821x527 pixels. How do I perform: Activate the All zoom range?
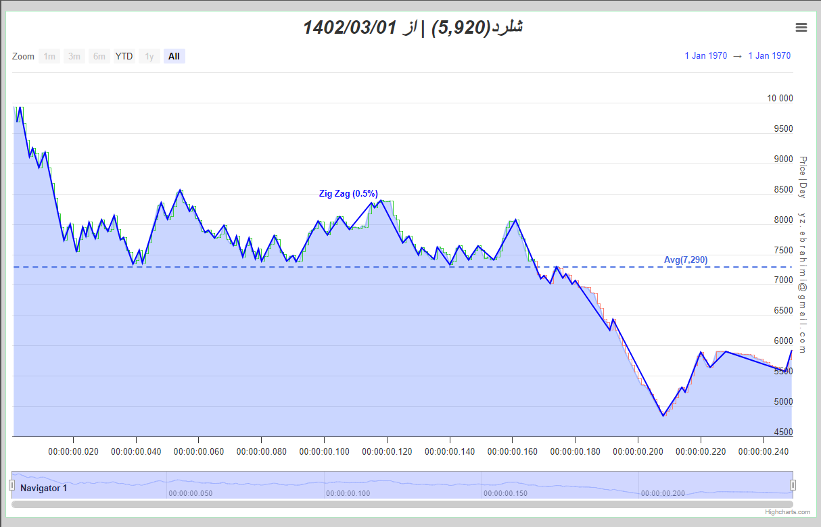(x=174, y=56)
